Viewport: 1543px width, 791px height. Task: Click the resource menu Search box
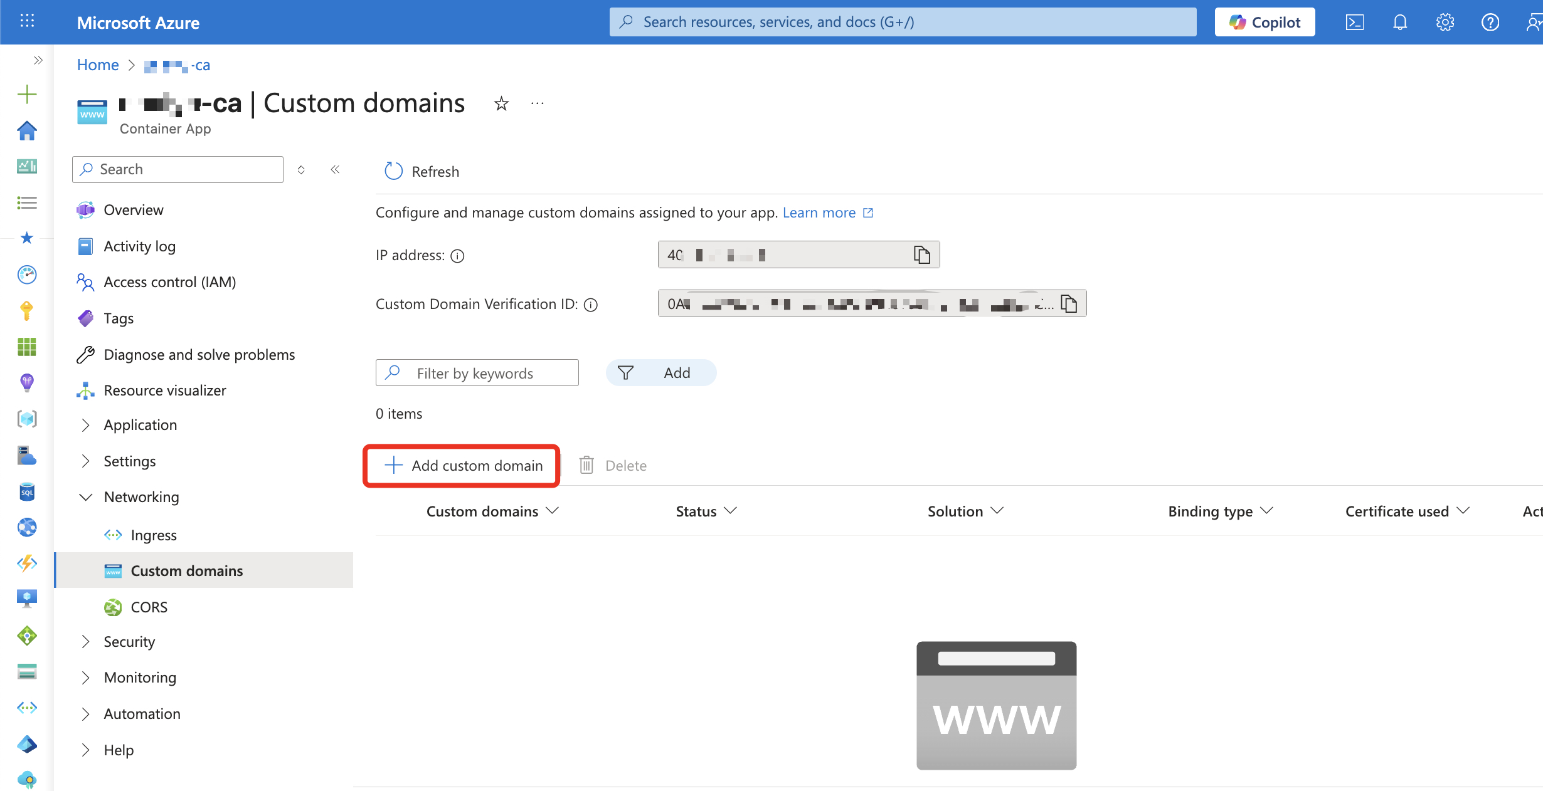click(178, 169)
